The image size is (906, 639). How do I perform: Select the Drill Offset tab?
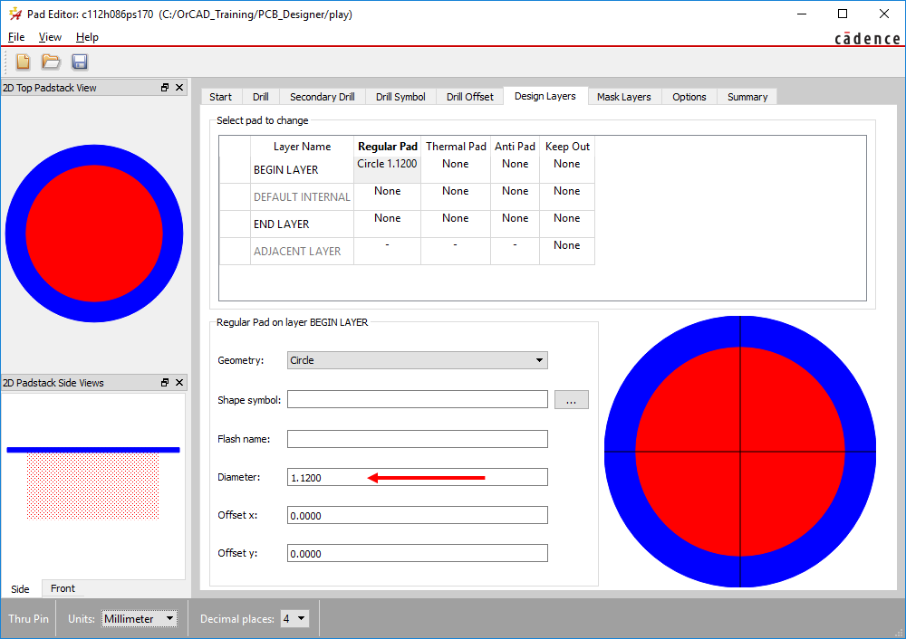point(469,97)
